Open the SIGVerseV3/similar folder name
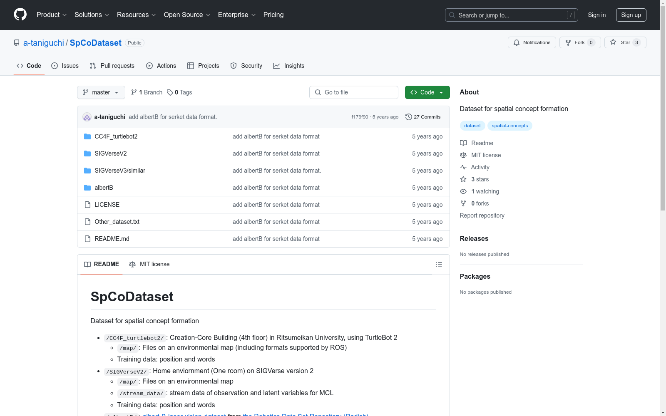 click(120, 171)
